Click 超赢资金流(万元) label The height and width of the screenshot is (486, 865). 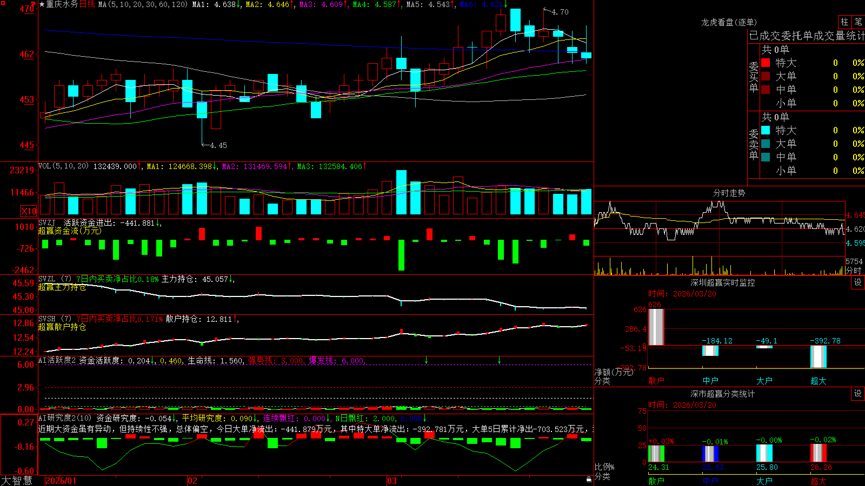70,231
